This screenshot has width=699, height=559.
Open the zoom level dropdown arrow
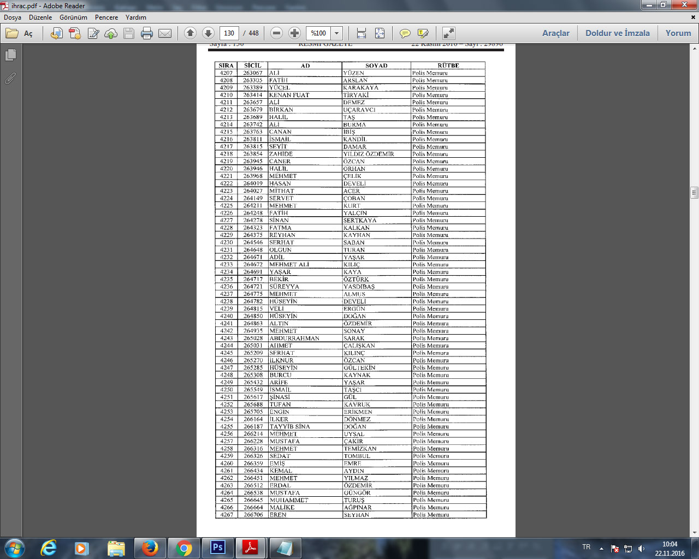click(337, 33)
